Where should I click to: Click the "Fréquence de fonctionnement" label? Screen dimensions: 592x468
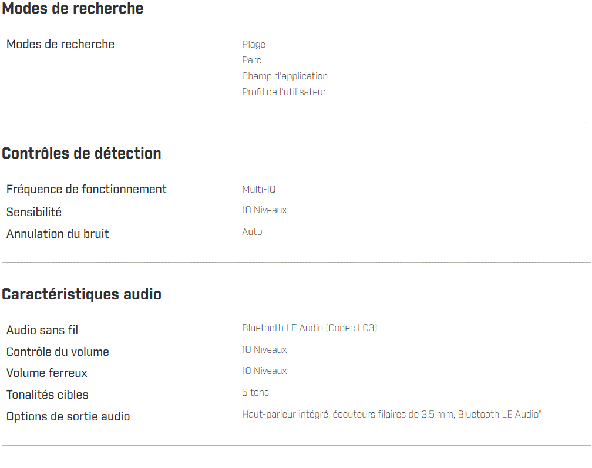pyautogui.click(x=86, y=189)
